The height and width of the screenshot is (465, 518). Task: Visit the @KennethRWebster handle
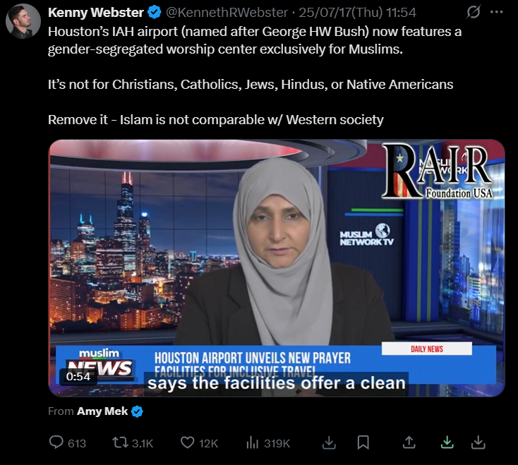[227, 13]
